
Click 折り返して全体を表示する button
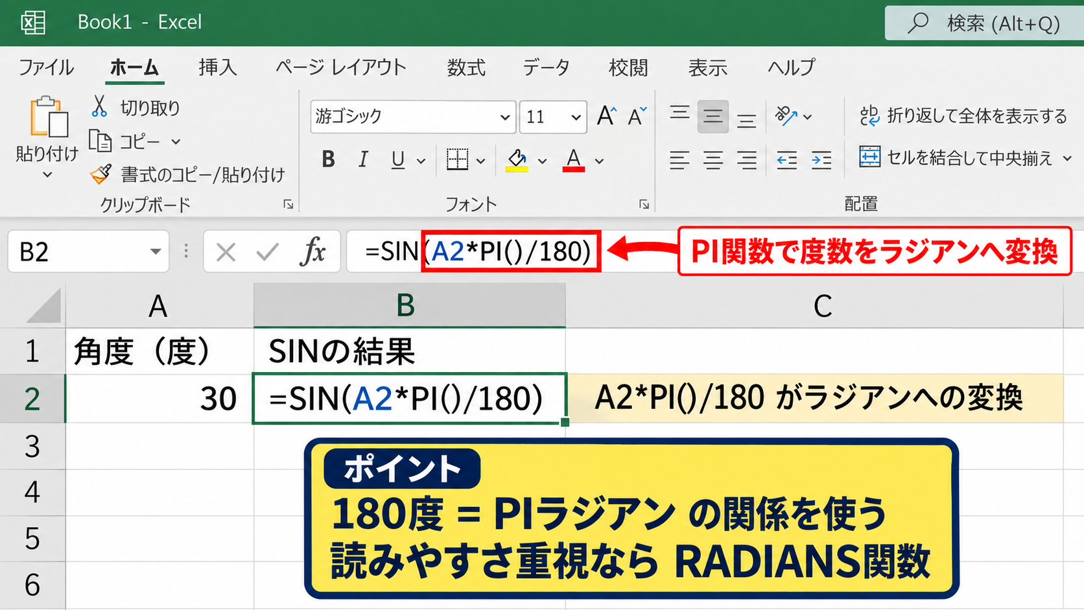click(x=963, y=116)
